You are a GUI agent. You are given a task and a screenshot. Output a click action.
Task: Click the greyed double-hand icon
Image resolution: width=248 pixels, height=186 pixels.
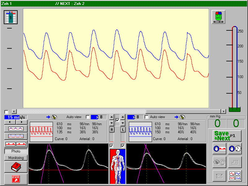(x=220, y=162)
